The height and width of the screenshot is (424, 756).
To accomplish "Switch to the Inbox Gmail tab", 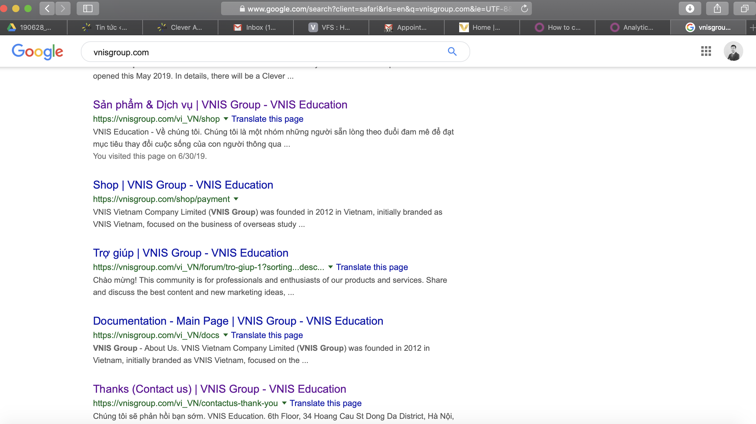I will click(255, 27).
